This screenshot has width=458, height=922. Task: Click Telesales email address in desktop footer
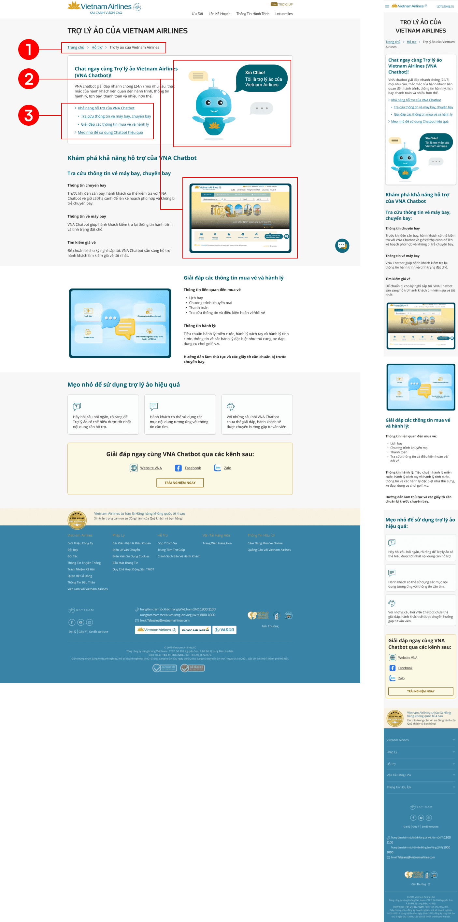[168, 621]
